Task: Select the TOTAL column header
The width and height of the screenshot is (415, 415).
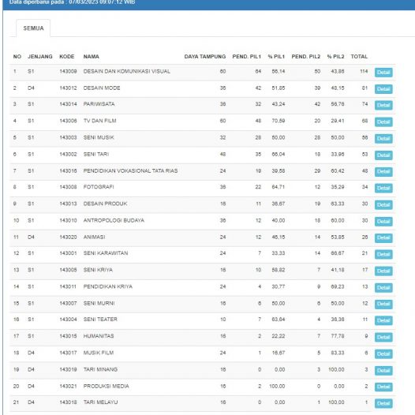Action: click(359, 56)
